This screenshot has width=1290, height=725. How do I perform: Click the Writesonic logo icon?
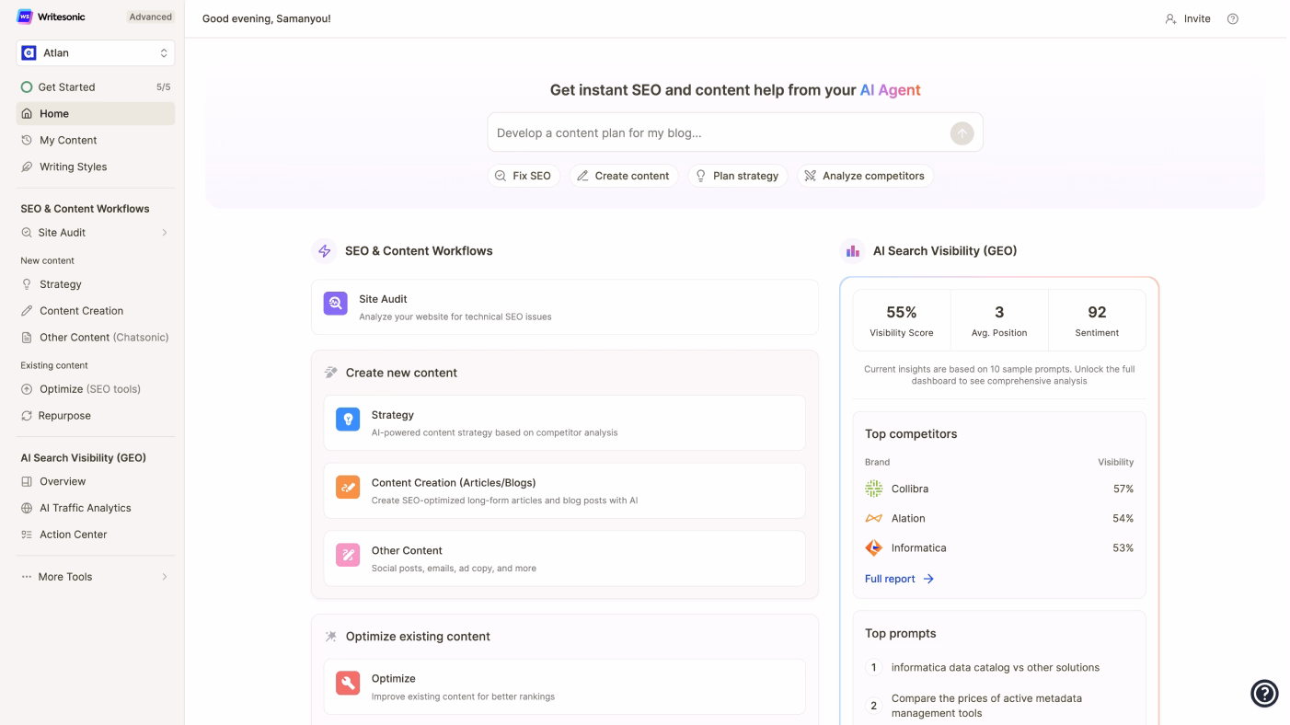(x=25, y=17)
